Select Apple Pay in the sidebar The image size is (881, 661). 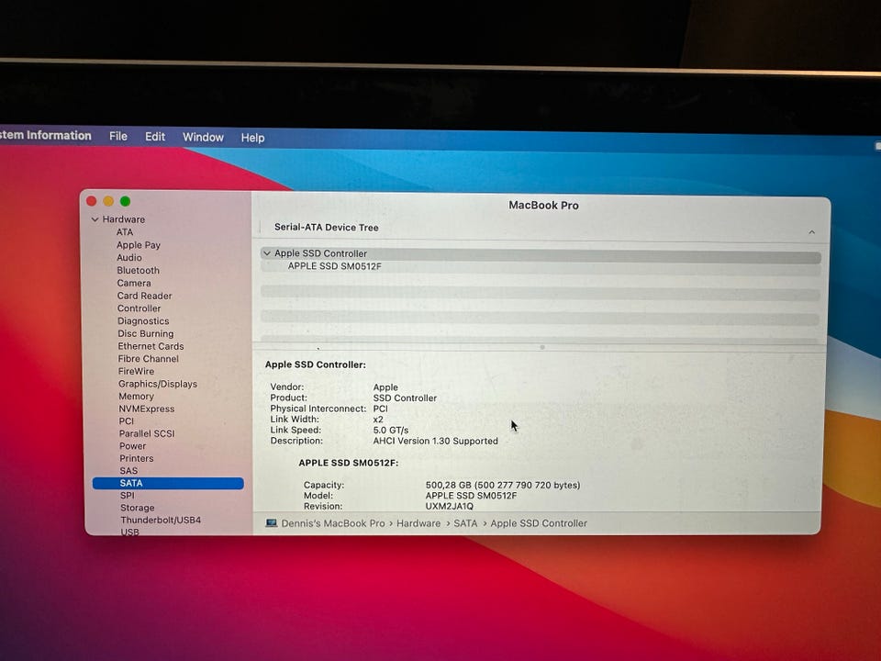139,245
